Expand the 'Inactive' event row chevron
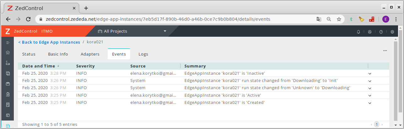Viewport: 404px width, 129px height. click(370, 73)
